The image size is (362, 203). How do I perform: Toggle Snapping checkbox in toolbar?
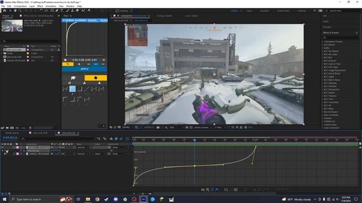click(x=117, y=11)
